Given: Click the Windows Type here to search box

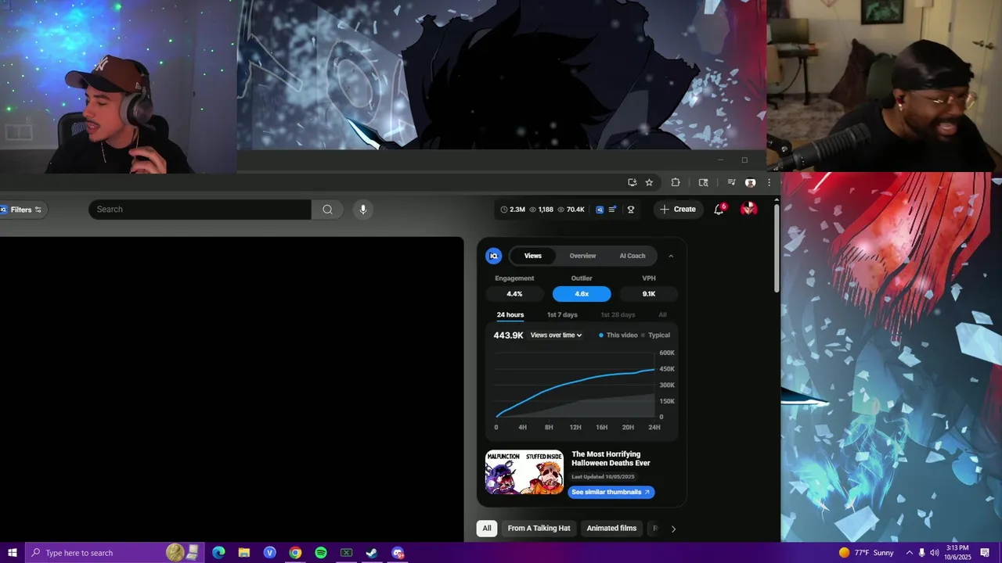Looking at the screenshot, I should (x=114, y=553).
